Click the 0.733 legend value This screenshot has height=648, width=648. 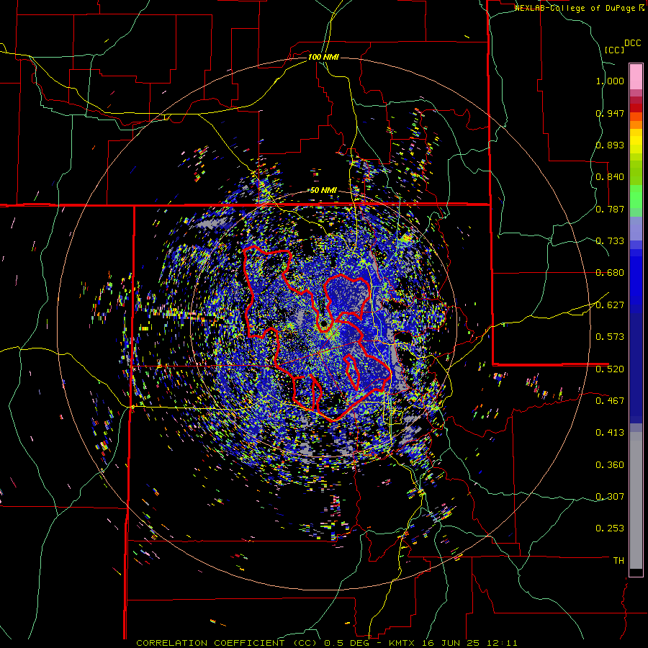(610, 241)
